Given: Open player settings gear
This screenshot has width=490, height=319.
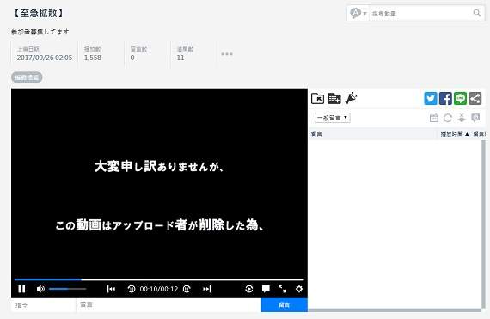Looking at the screenshot, I should pos(299,289).
